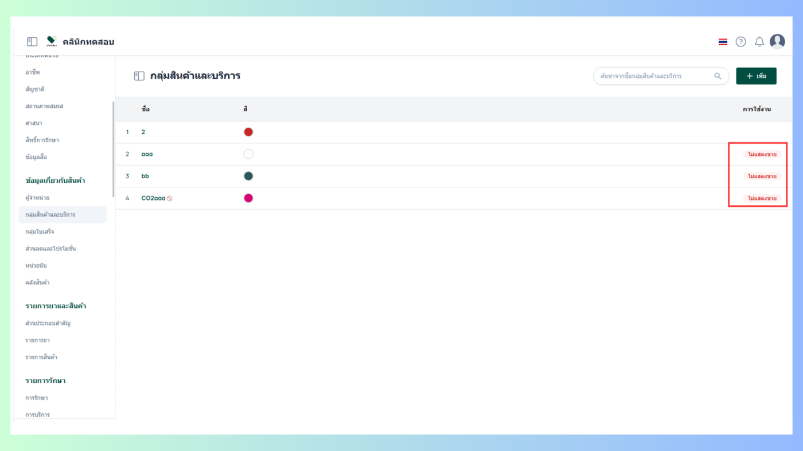The height and width of the screenshot is (451, 803).
Task: Go to กลุ่มใบเสร็จ menu item
Action: pos(40,232)
